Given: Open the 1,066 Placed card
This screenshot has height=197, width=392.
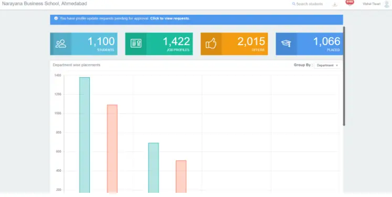Looking at the screenshot, I should (309, 43).
